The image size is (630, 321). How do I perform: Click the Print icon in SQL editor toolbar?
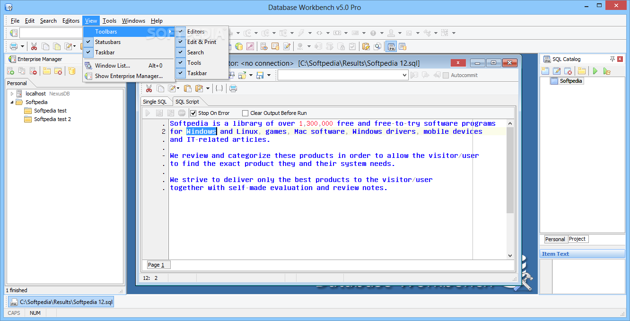pos(233,88)
